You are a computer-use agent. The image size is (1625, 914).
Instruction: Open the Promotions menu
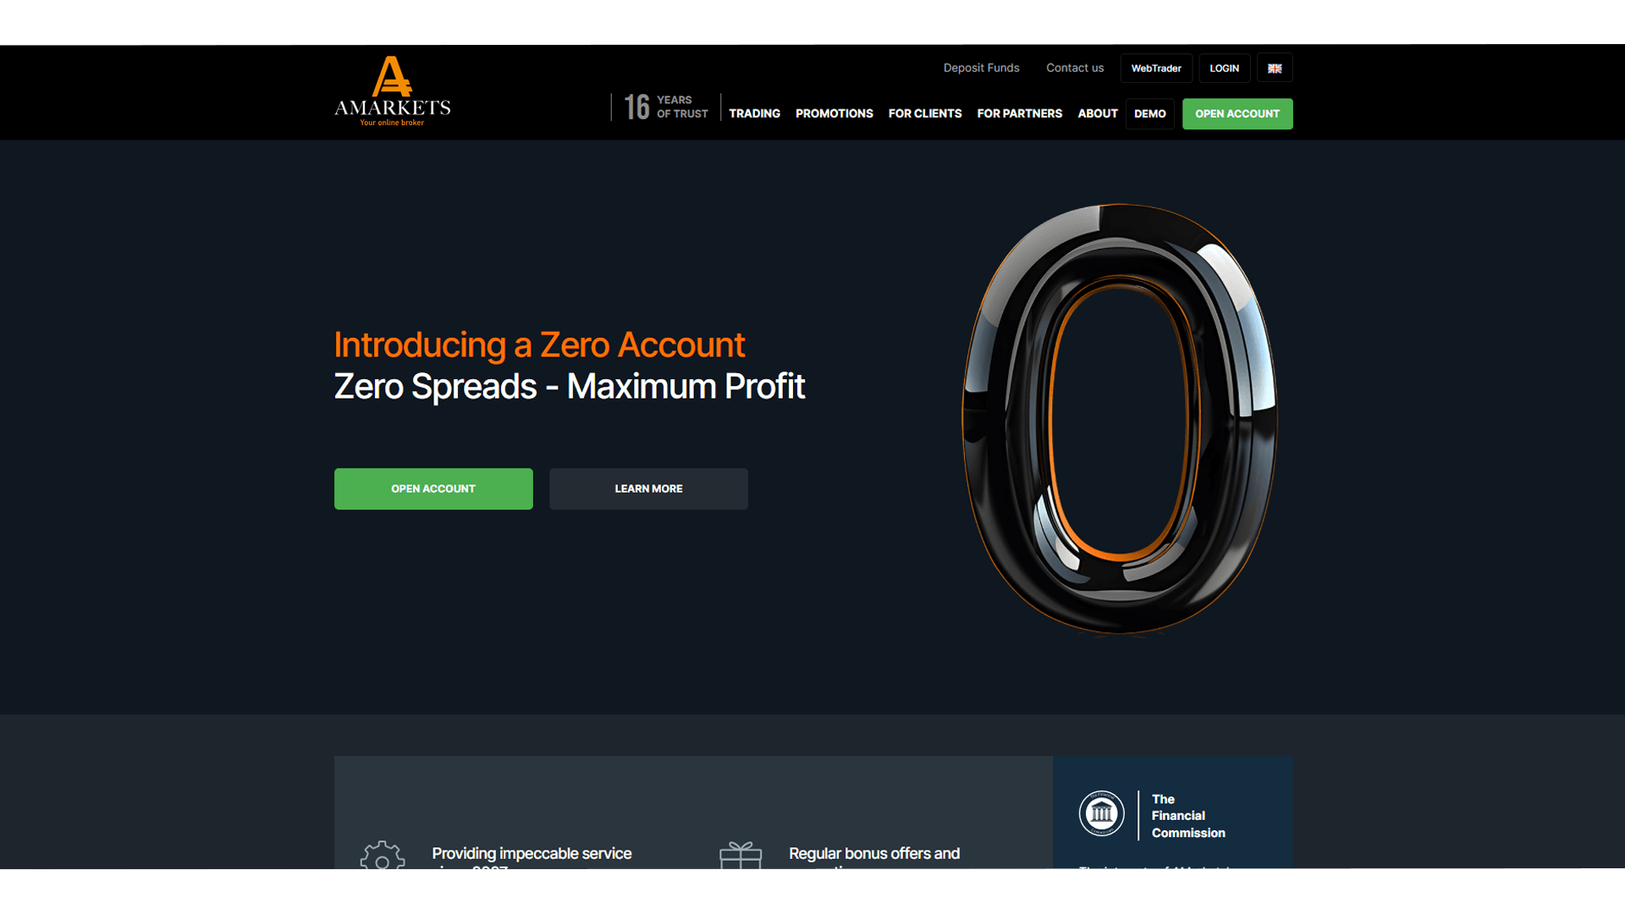[834, 113]
